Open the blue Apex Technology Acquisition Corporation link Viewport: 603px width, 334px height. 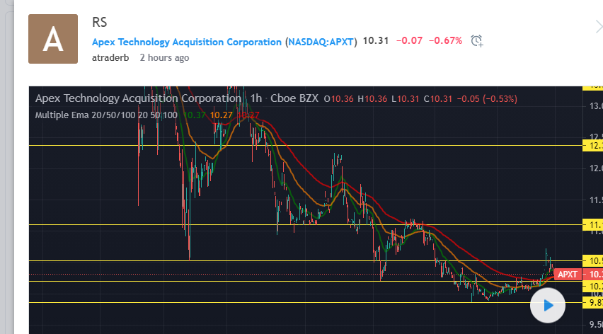click(x=187, y=42)
